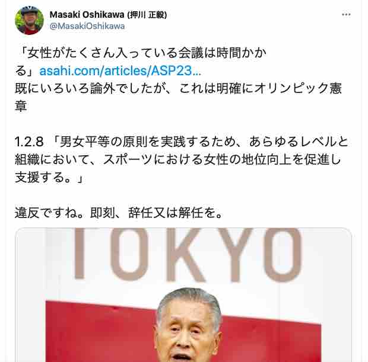Viewport: 368px width, 362px height.
Task: Open the @MasakiOshikawa handle link
Action: [x=87, y=26]
